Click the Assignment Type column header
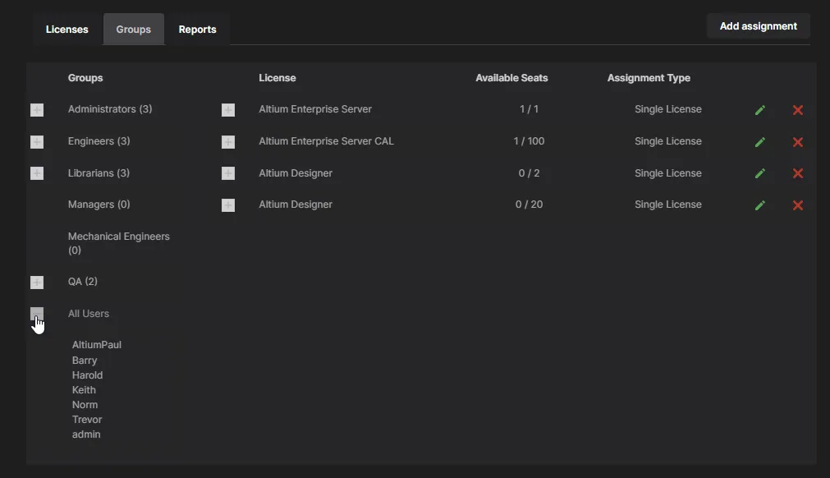Viewport: 830px width, 478px height. pyautogui.click(x=649, y=78)
